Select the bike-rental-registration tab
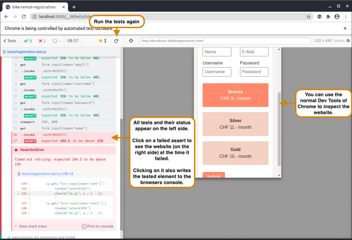Image resolution: width=352 pixels, height=240 pixels. pyautogui.click(x=35, y=7)
